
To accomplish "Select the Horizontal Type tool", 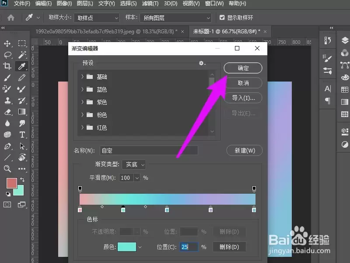I will click(22, 135).
